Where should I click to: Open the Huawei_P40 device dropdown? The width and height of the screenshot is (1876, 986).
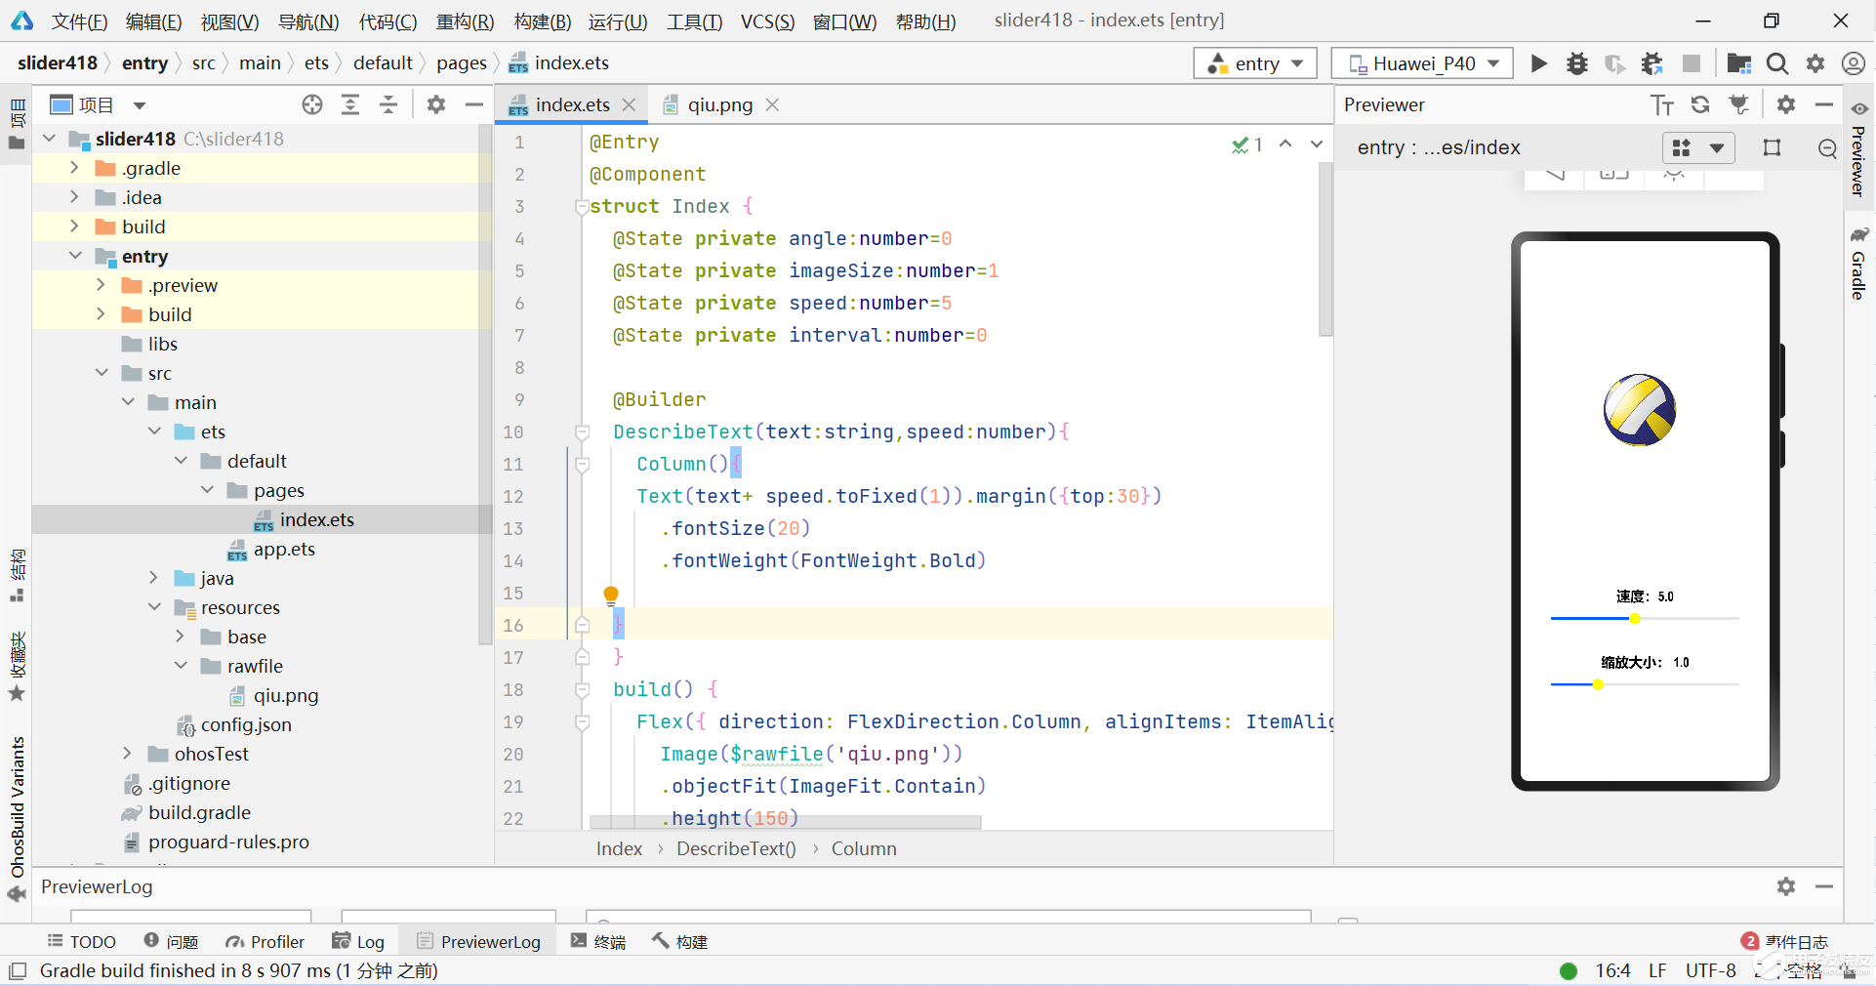click(x=1422, y=63)
